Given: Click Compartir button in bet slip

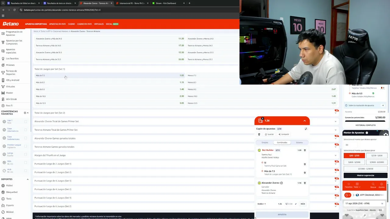Looking at the screenshot, I should click(x=284, y=134).
